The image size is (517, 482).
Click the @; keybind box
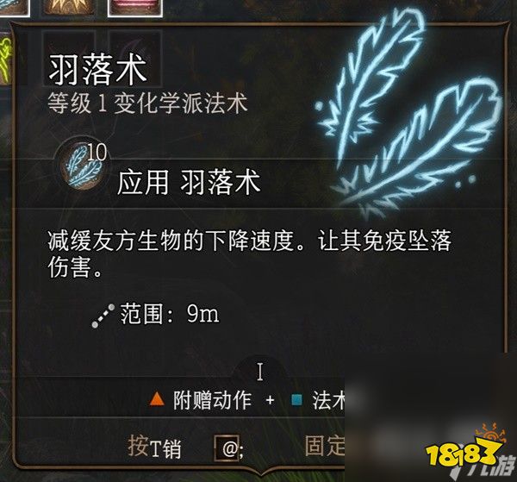pyautogui.click(x=227, y=448)
